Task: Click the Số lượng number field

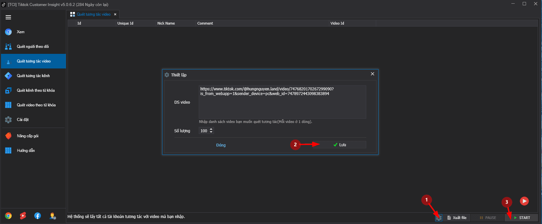Action: [x=204, y=131]
